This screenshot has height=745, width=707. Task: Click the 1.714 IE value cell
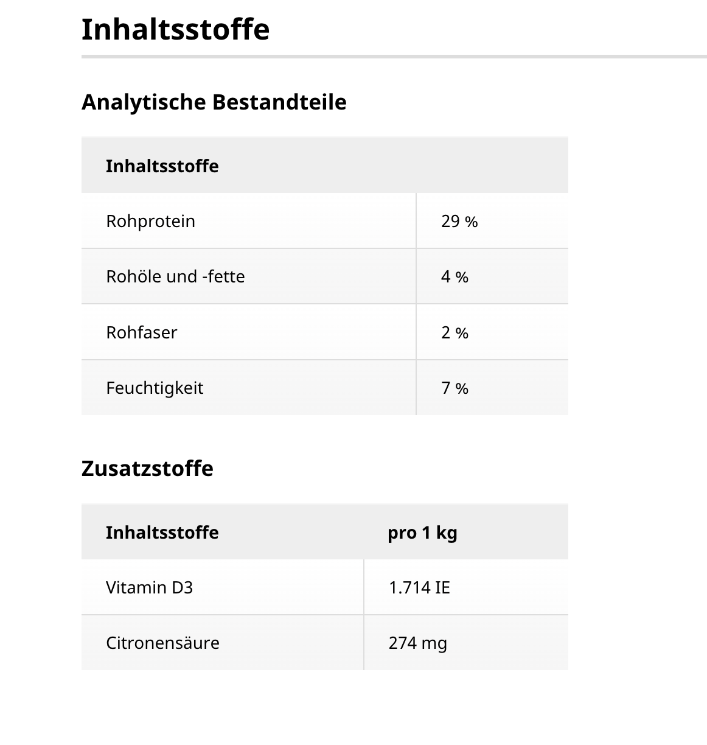[x=419, y=587]
